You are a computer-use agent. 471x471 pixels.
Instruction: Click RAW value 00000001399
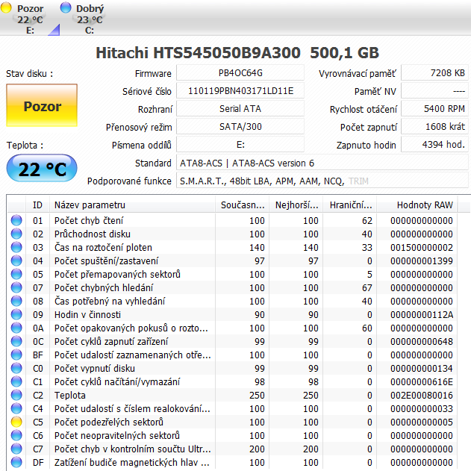(422, 261)
